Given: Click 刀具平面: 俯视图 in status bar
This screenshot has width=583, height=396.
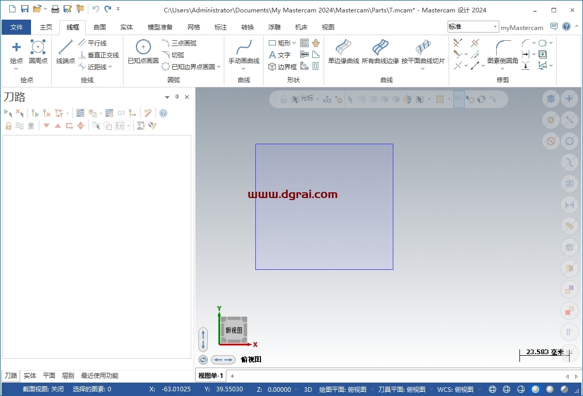Looking at the screenshot, I should pos(402,389).
